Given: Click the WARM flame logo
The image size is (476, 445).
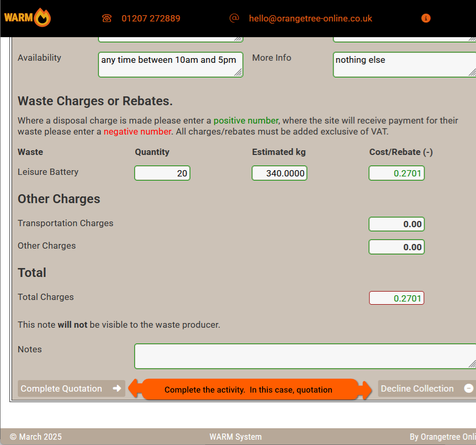Looking at the screenshot, I should pyautogui.click(x=28, y=18).
